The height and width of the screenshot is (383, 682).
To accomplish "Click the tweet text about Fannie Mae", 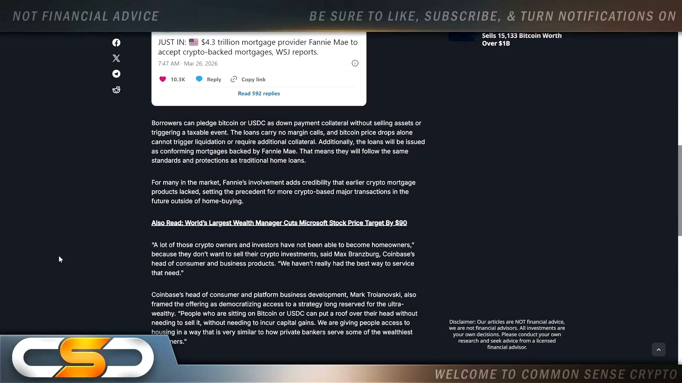I will (x=258, y=47).
